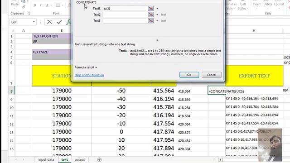Select column H header

(254, 30)
